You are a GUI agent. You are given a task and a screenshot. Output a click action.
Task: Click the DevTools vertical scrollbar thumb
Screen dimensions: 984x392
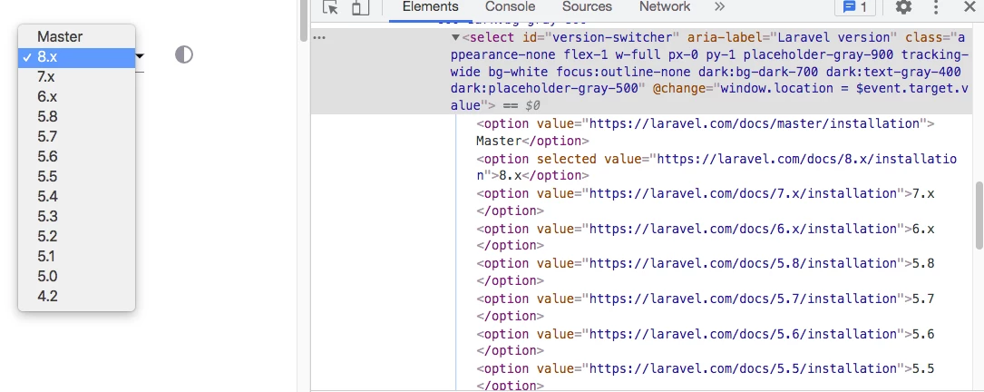coord(979,216)
